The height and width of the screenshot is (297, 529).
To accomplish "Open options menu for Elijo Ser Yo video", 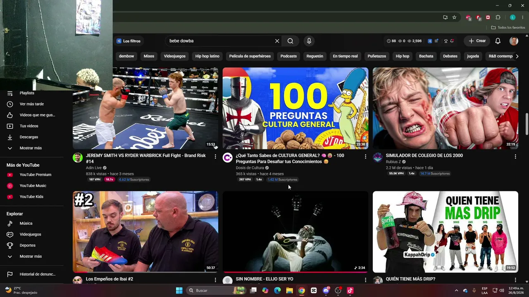I will [365, 280].
